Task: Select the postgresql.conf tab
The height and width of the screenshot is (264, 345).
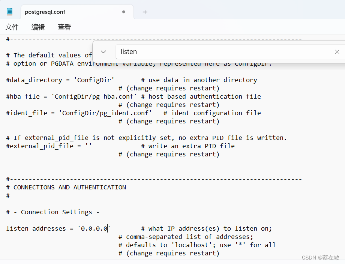Action: pyautogui.click(x=45, y=12)
